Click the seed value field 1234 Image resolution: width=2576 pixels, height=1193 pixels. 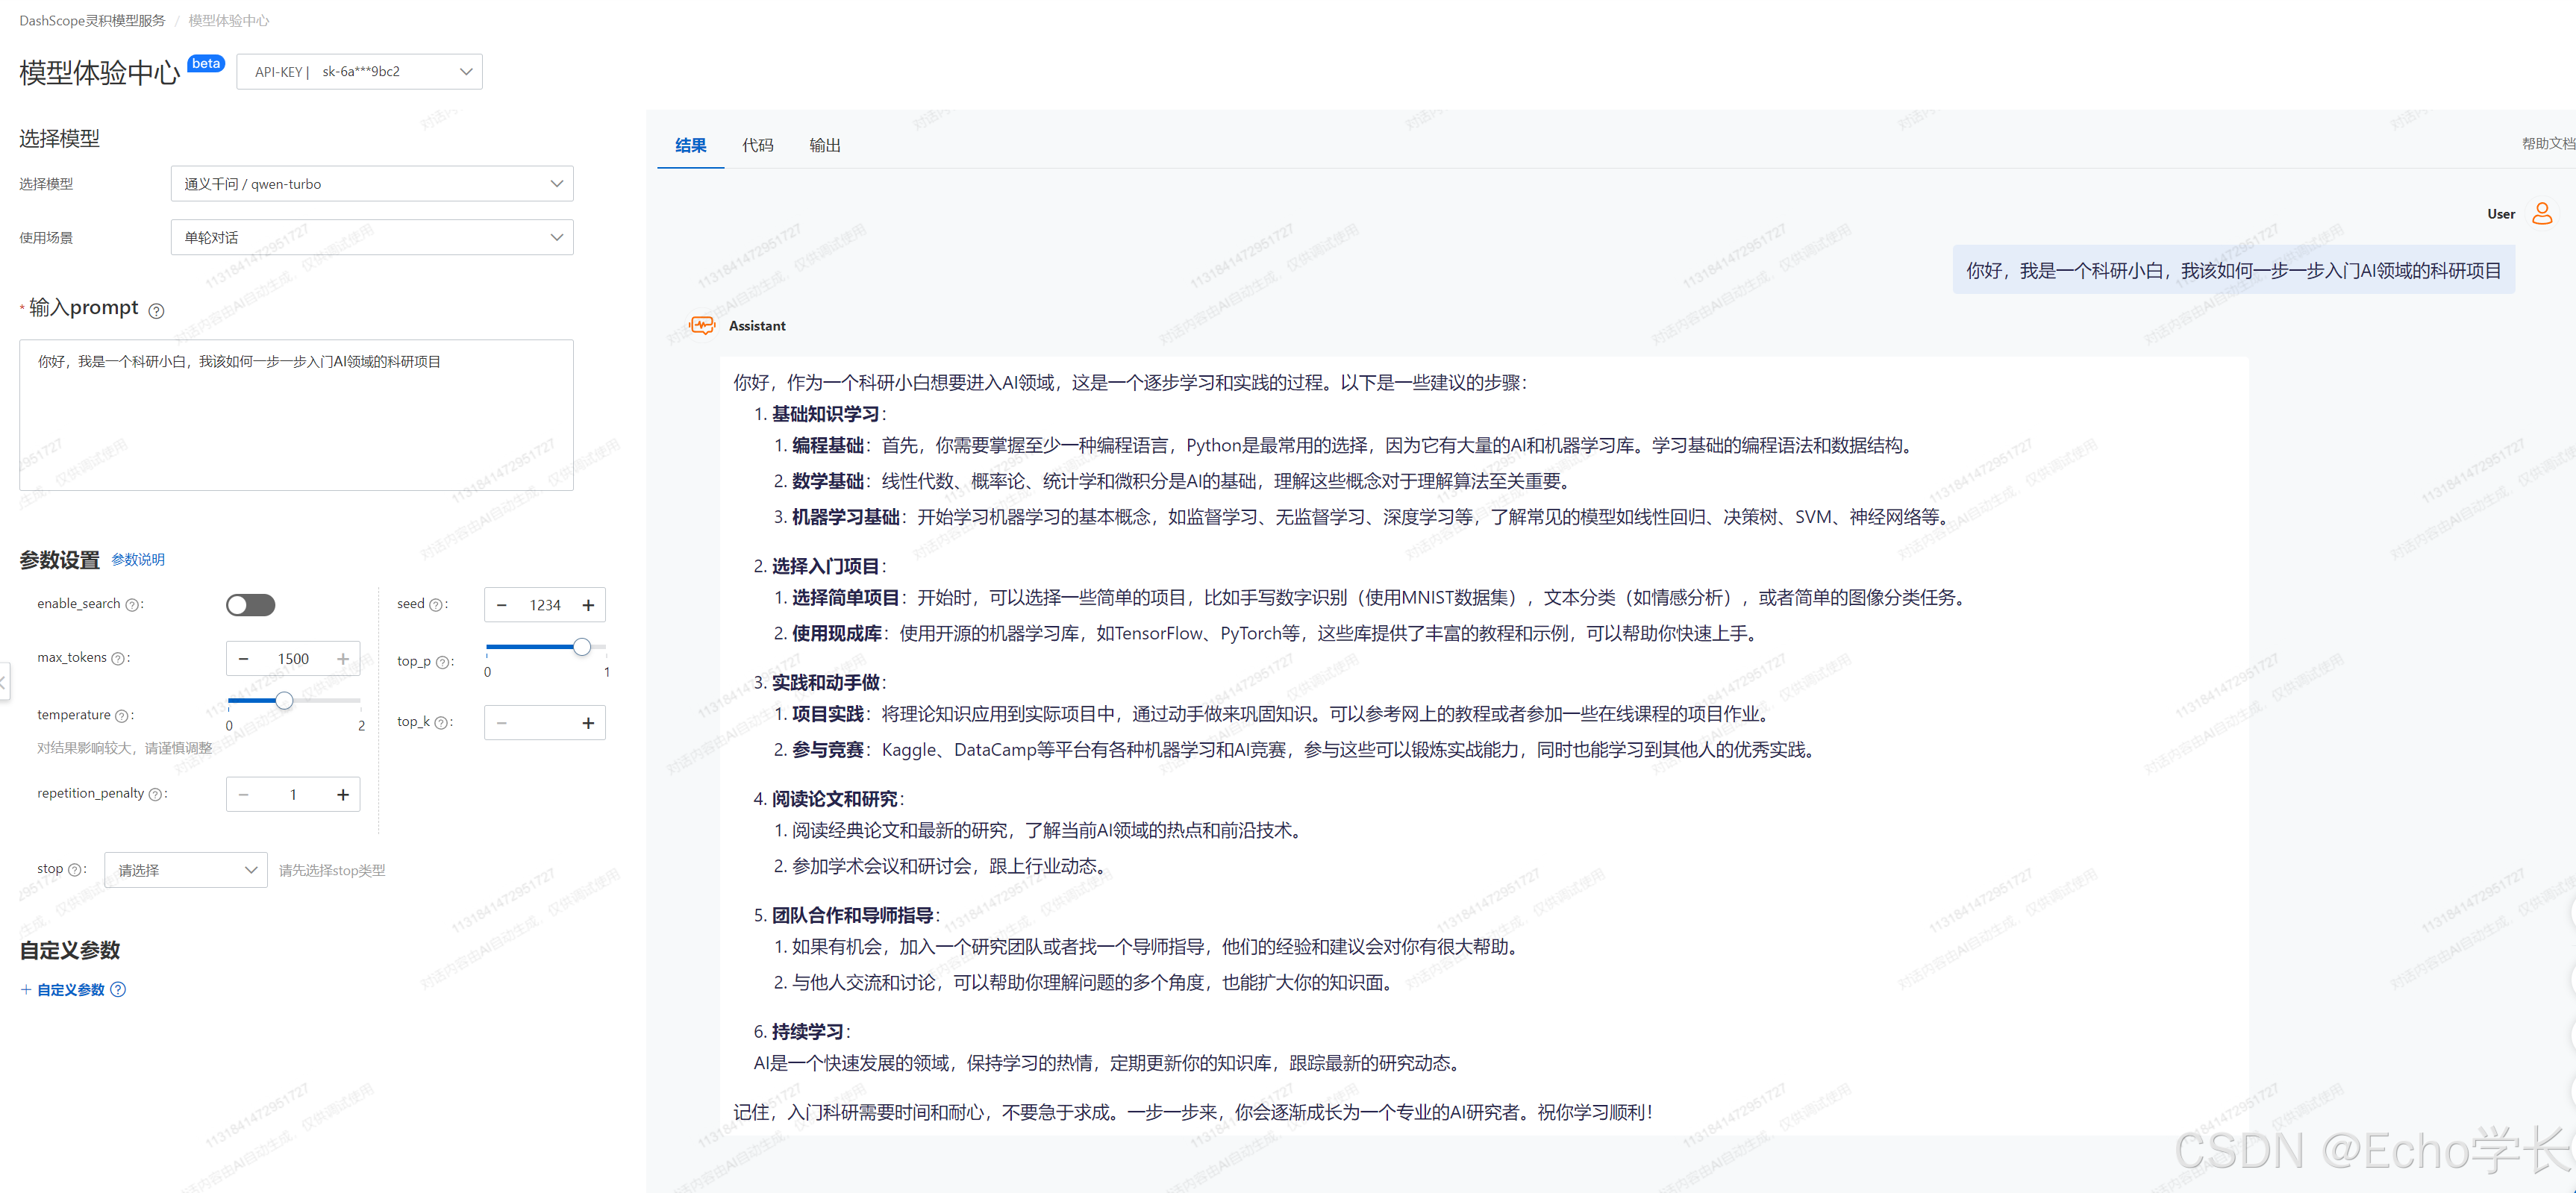(545, 605)
